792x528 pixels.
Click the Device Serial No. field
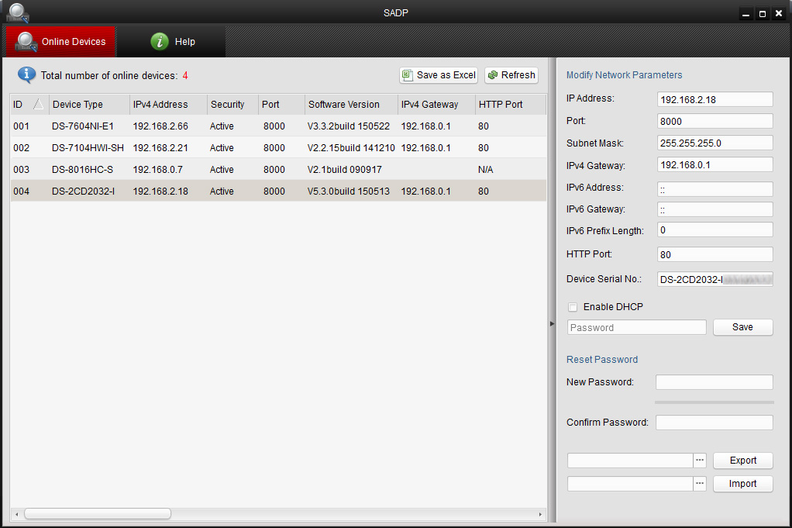click(x=715, y=279)
